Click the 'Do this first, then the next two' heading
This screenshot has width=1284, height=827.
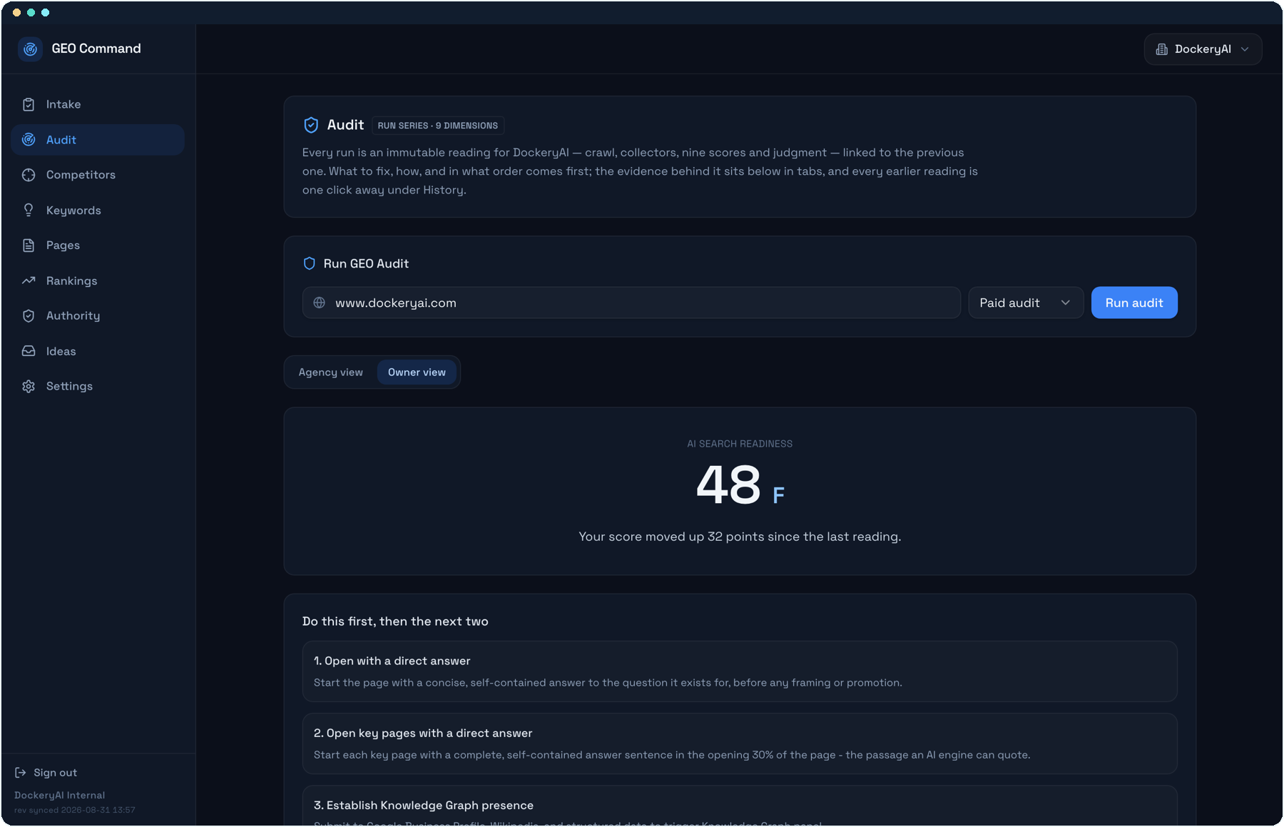395,621
